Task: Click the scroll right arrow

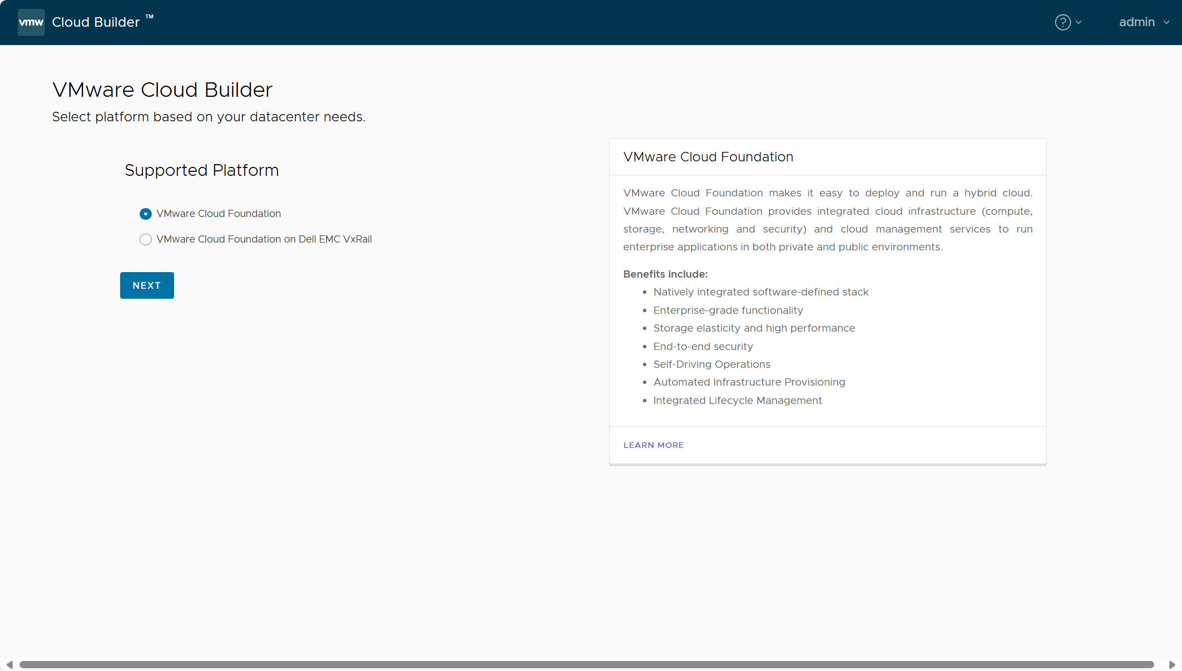Action: point(1172,664)
